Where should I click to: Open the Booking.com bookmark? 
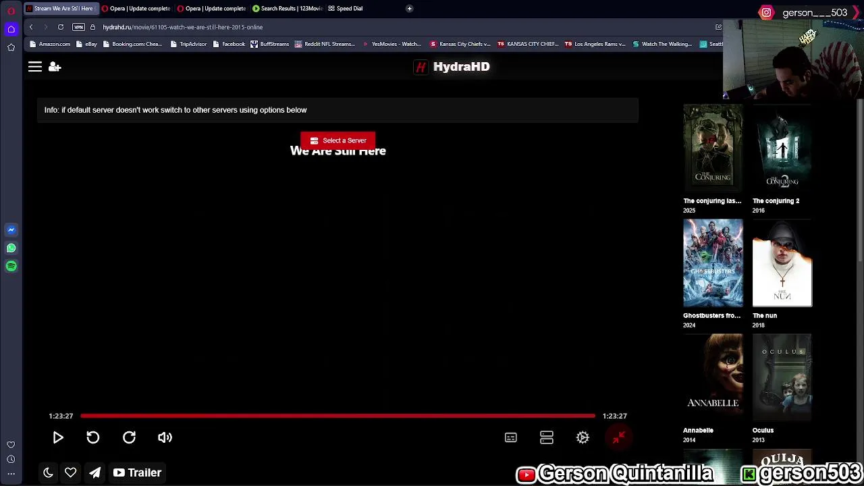(x=132, y=44)
